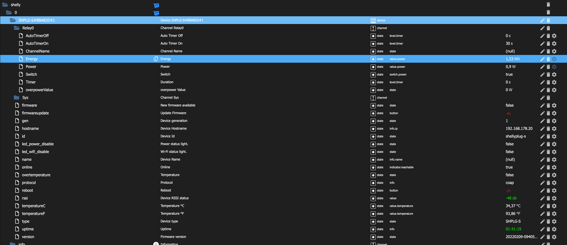Delete the Relay0 channel
The width and height of the screenshot is (567, 245).
coord(548,28)
